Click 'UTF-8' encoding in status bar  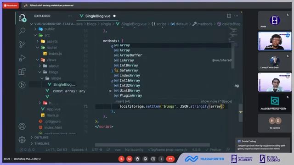[97, 150]
